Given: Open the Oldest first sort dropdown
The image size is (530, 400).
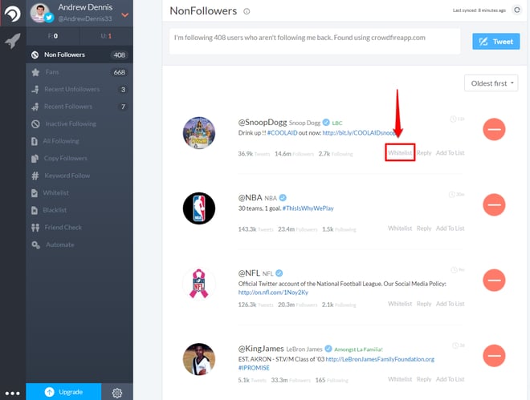Looking at the screenshot, I should [x=491, y=83].
